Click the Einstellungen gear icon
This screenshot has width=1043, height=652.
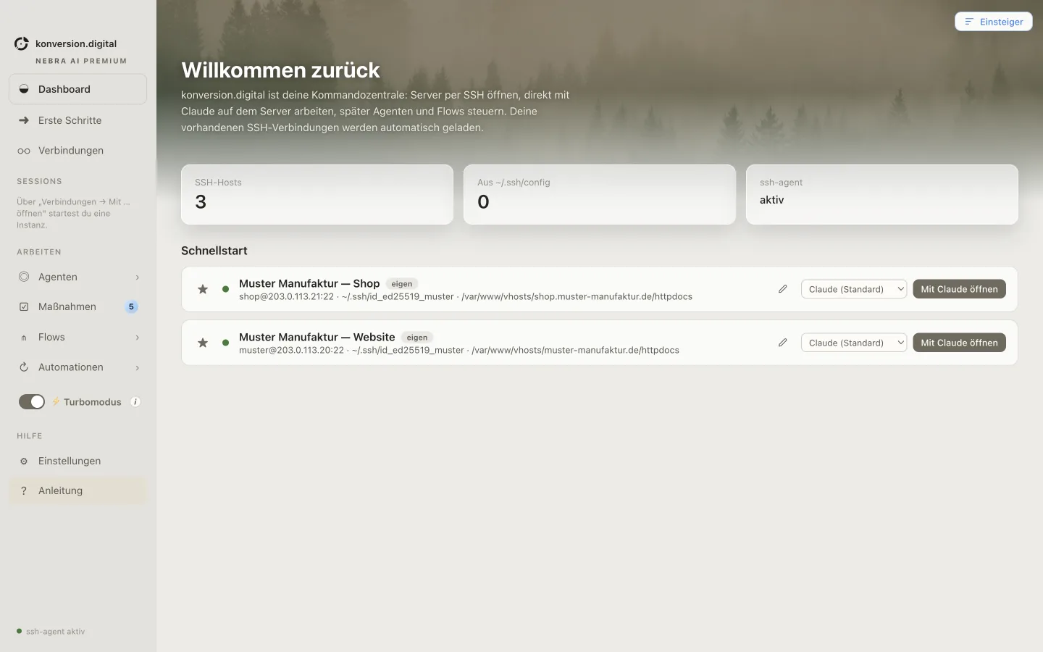click(24, 461)
